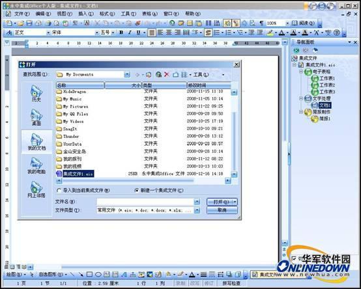Open the 格式(O) menu
Screen dimensions: 361x289
tap(107, 14)
